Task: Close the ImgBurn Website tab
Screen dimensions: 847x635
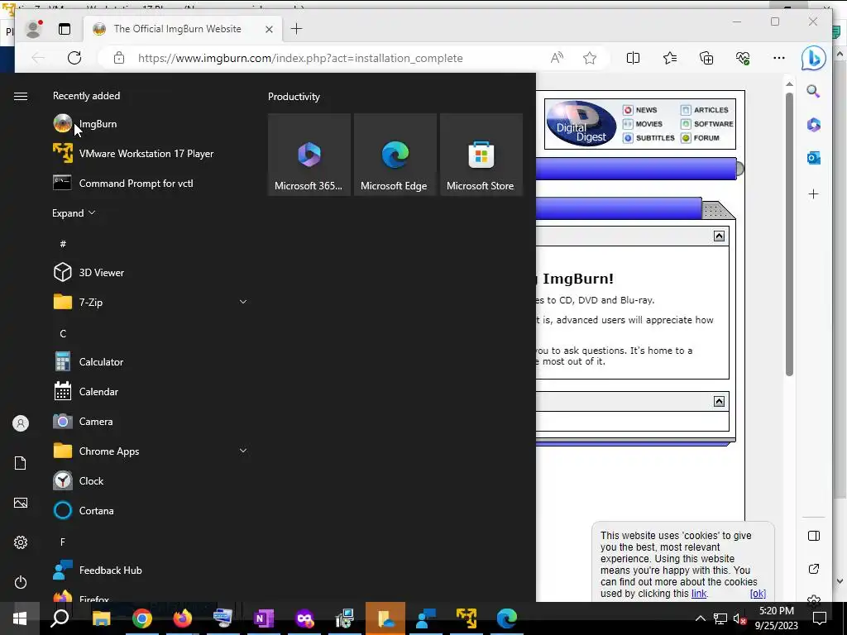Action: pos(269,29)
